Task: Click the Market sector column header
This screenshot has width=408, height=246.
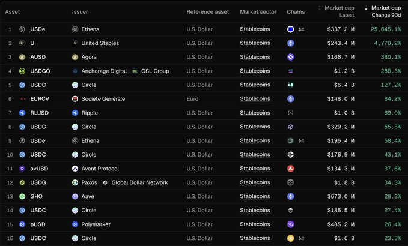Action: point(258,11)
